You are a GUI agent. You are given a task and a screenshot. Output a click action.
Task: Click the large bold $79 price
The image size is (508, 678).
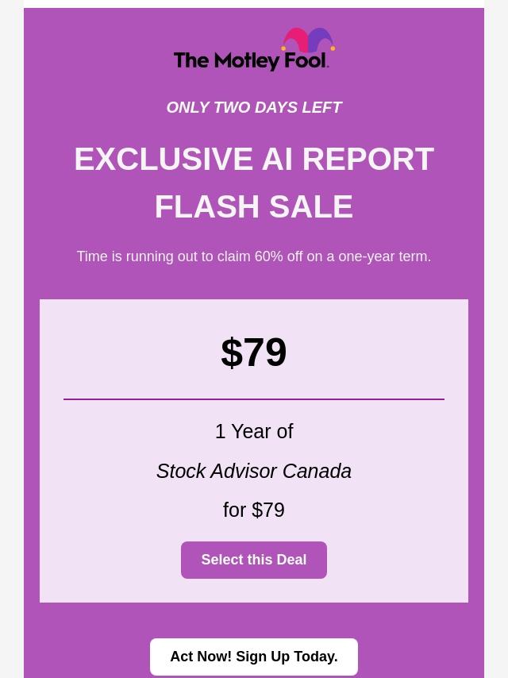click(254, 352)
